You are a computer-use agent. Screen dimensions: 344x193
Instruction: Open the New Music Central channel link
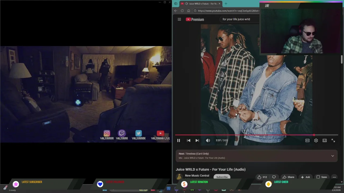pyautogui.click(x=197, y=176)
